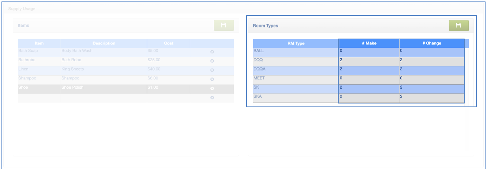The height and width of the screenshot is (171, 487).
Task: Edit # Change value for SKA
Action: (432, 98)
